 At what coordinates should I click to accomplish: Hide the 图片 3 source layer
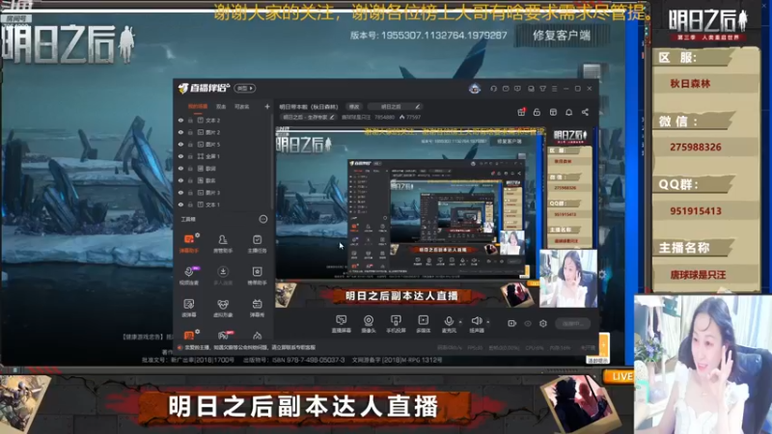[180, 192]
